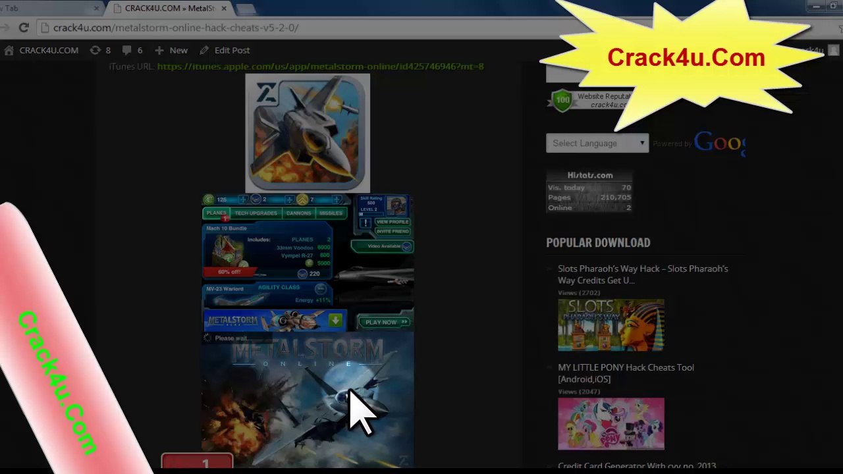Click the Video Available button
Image resolution: width=843 pixels, height=474 pixels.
click(x=383, y=246)
